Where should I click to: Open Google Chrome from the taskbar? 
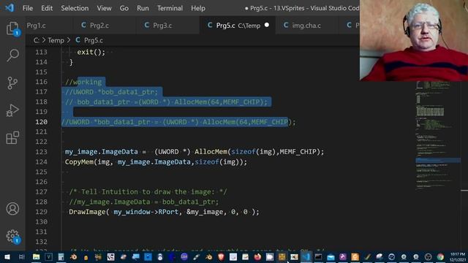pyautogui.click(x=440, y=256)
